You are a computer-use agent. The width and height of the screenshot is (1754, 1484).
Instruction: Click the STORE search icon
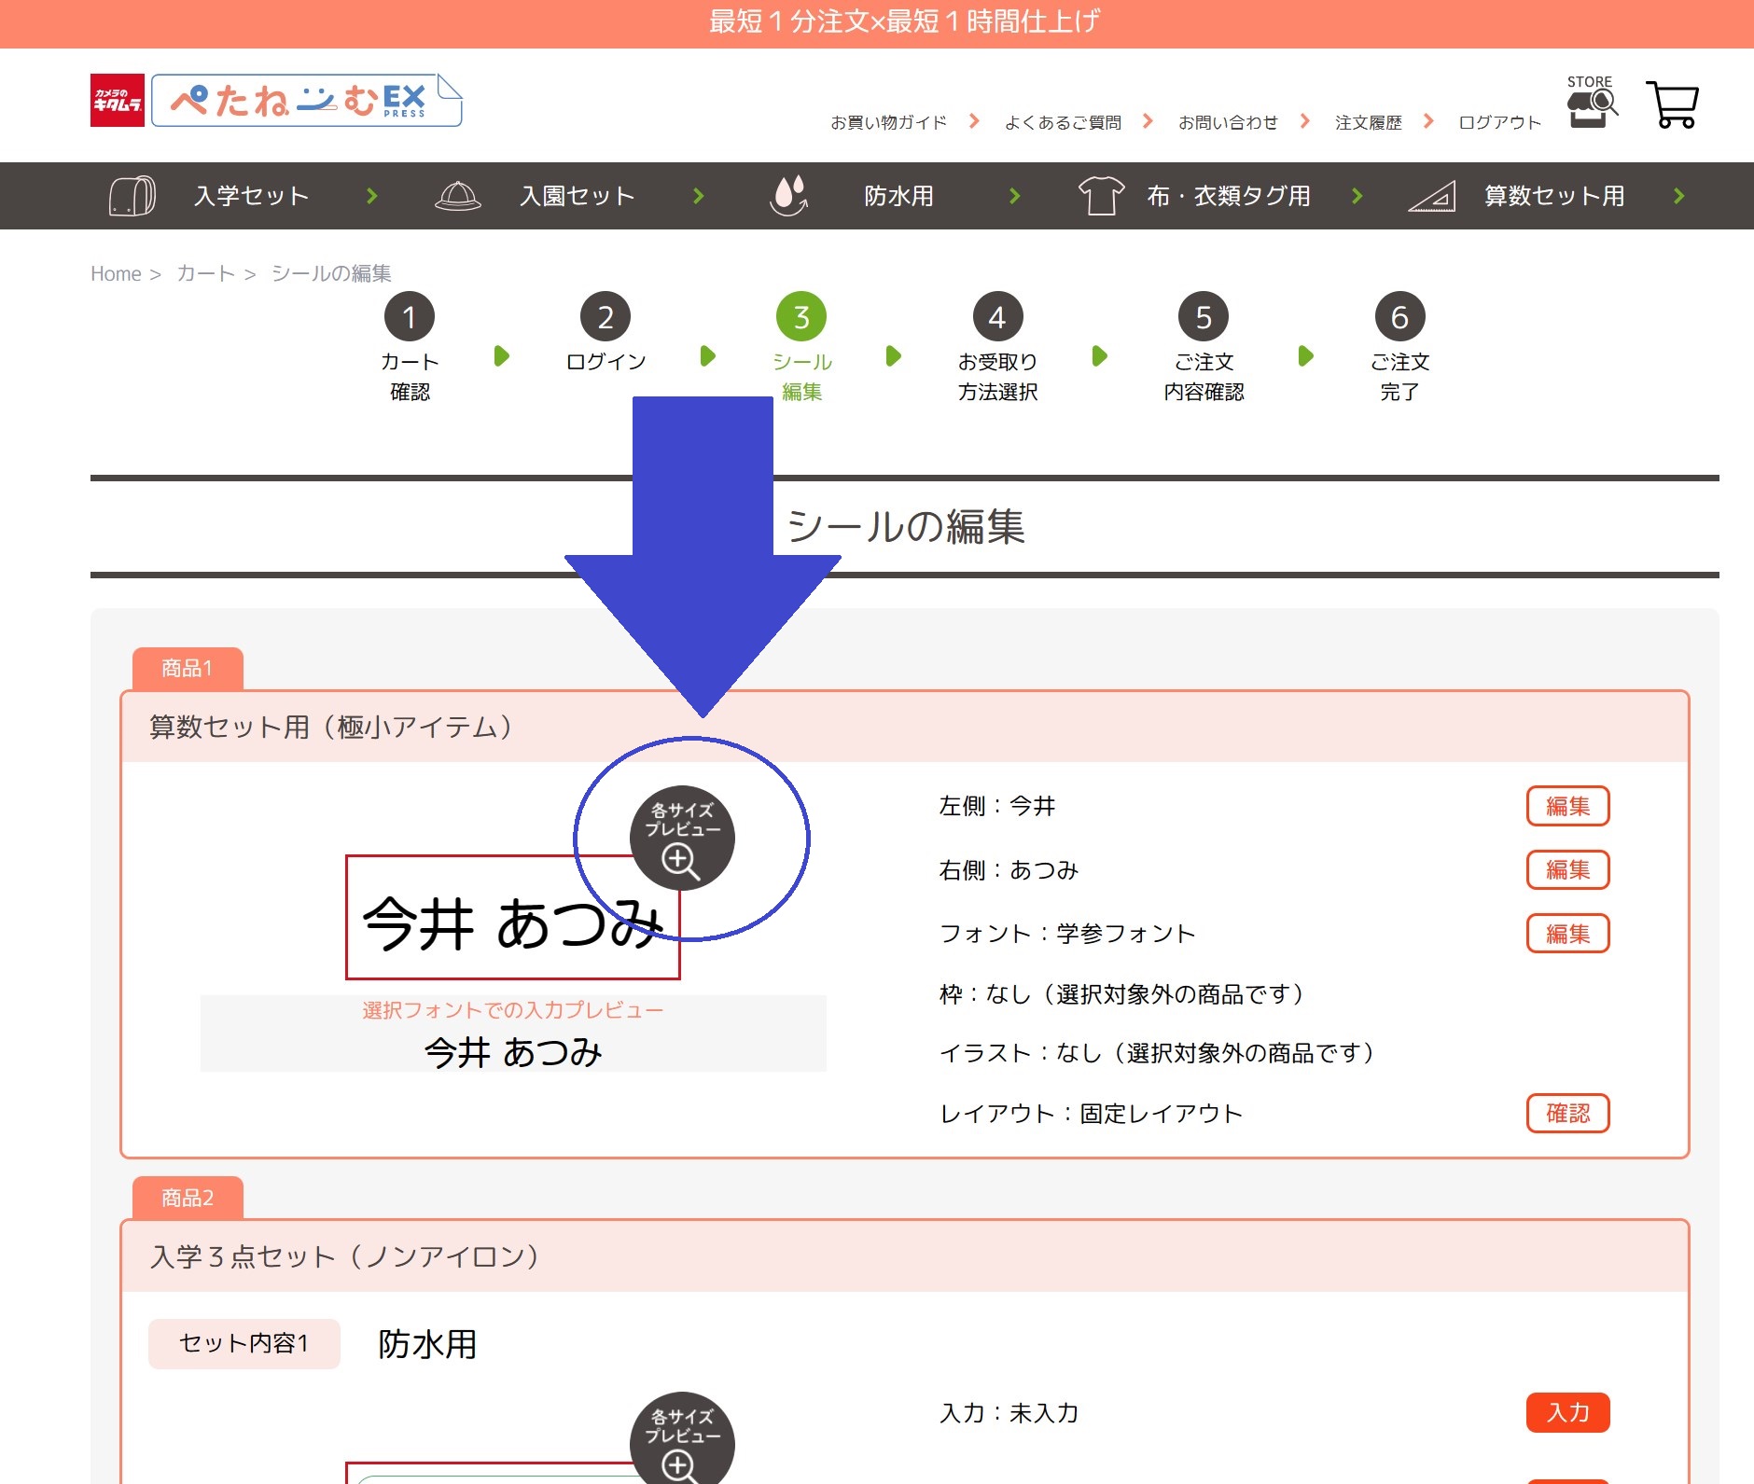(1591, 105)
